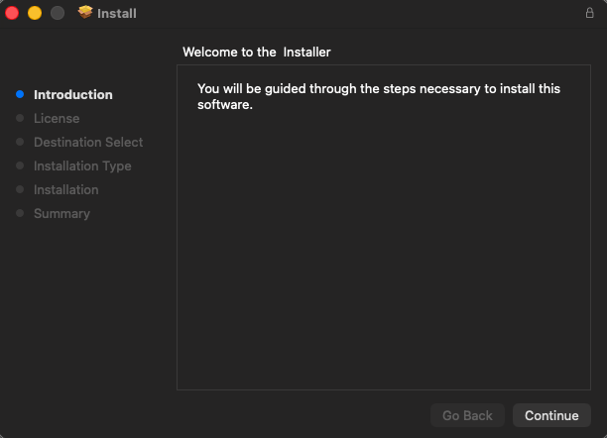Click the lock icon in the title bar
Image resolution: width=607 pixels, height=438 pixels.
coord(589,13)
